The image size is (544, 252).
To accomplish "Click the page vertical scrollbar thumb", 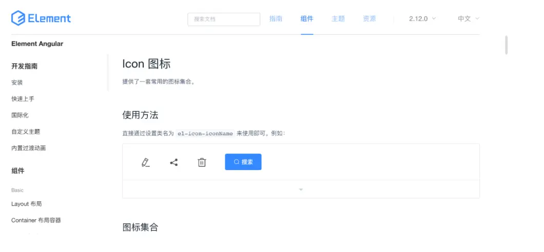I will point(506,45).
